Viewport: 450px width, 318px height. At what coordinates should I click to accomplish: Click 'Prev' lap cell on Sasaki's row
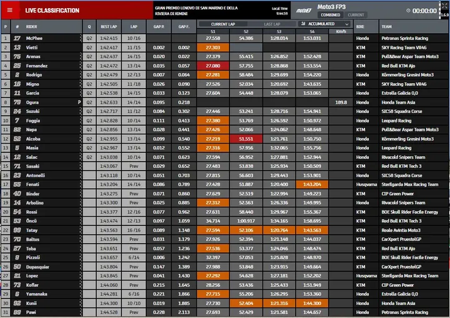tap(134, 166)
